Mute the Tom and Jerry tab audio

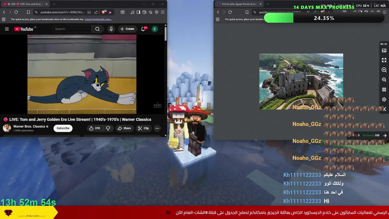click(9, 4)
